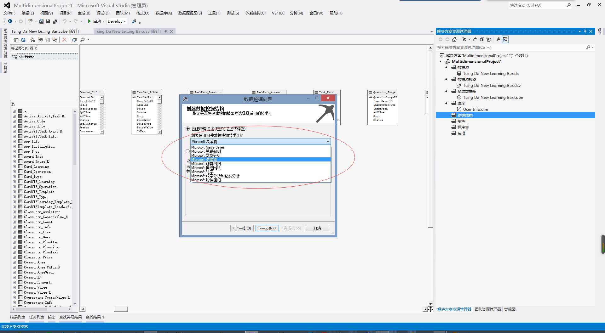Click the diagram horizontal scrollbar thumb
Viewport: 605px width, 333px height.
tap(121, 309)
